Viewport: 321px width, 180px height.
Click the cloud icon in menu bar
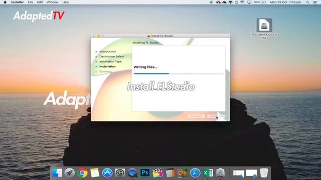click(224, 2)
